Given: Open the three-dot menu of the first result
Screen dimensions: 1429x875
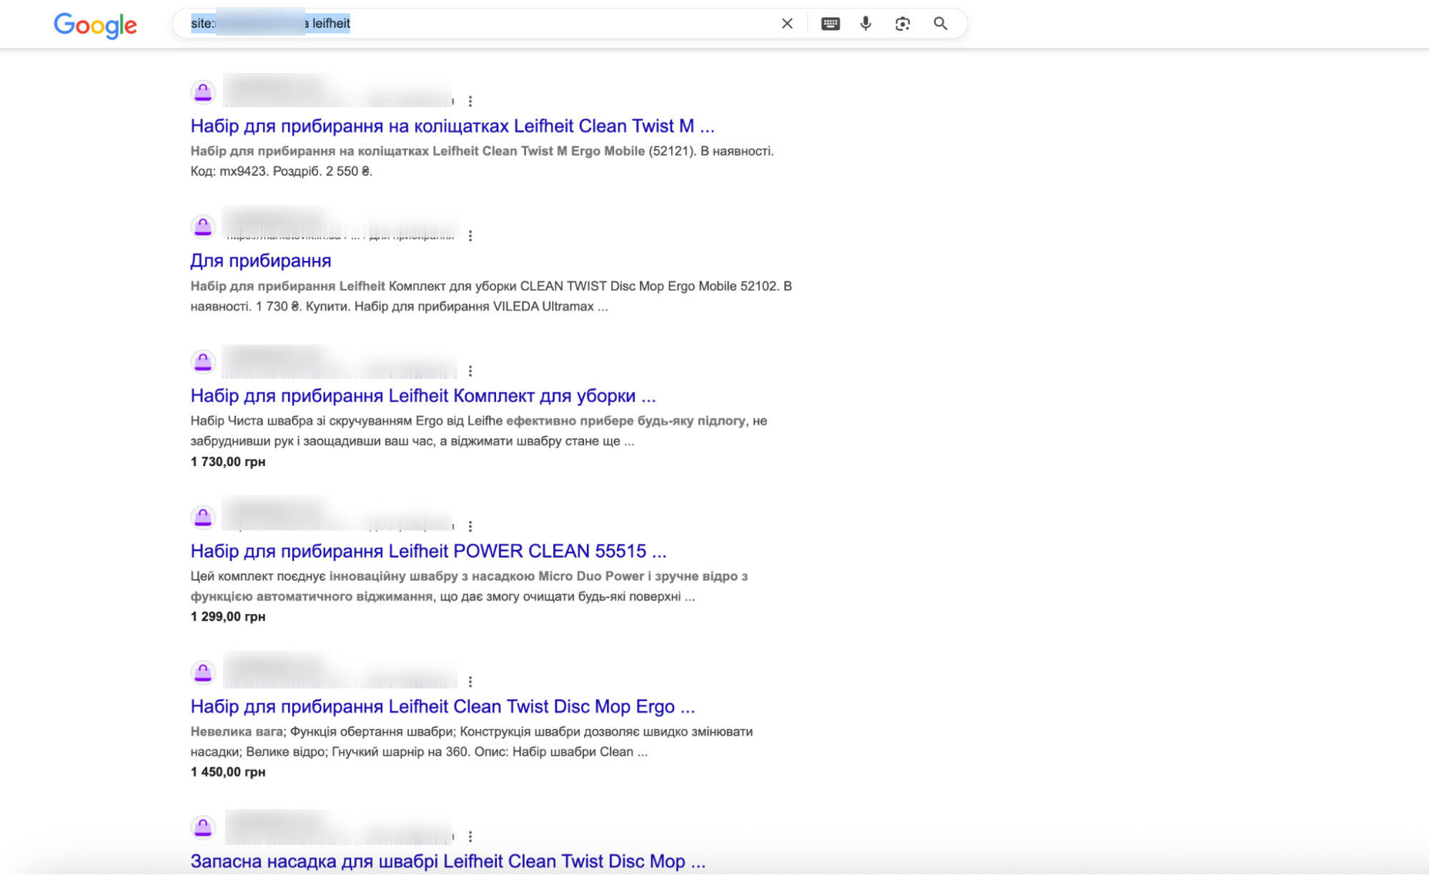Looking at the screenshot, I should [470, 102].
